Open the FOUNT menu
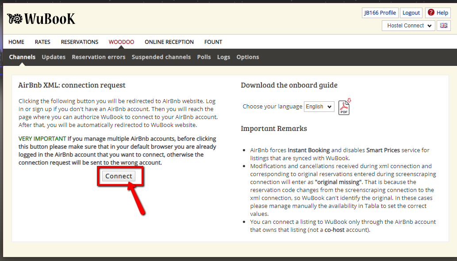457x261 pixels. click(x=213, y=42)
